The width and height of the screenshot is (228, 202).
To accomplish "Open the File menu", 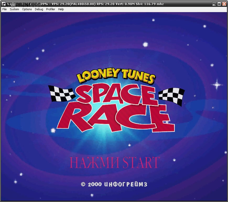I will tap(4, 9).
